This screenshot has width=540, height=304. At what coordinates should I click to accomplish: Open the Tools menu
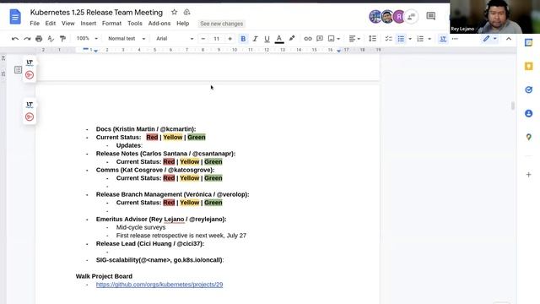coord(135,24)
